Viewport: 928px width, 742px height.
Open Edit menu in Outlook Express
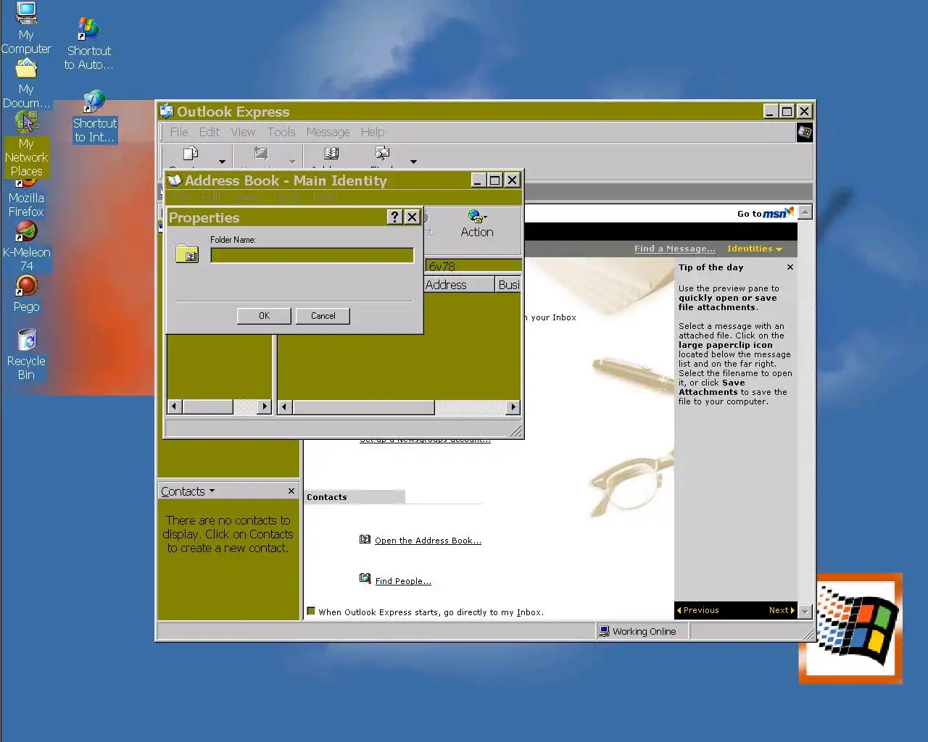[210, 132]
